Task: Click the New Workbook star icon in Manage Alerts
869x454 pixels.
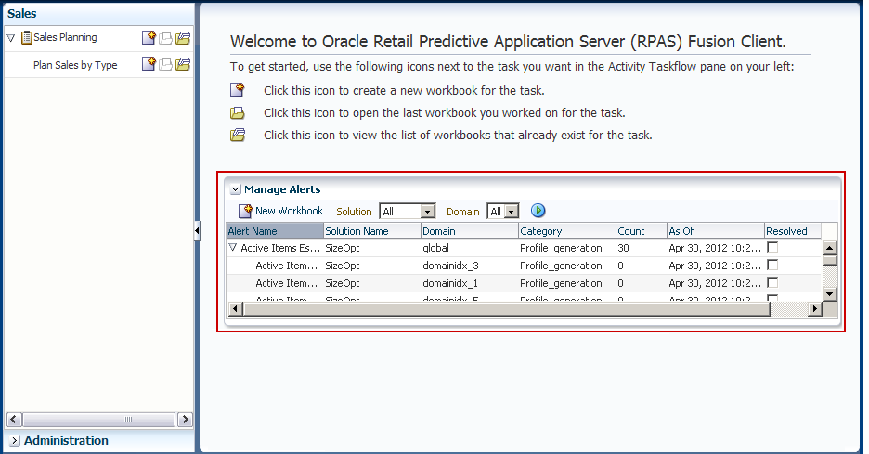Action: tap(245, 211)
